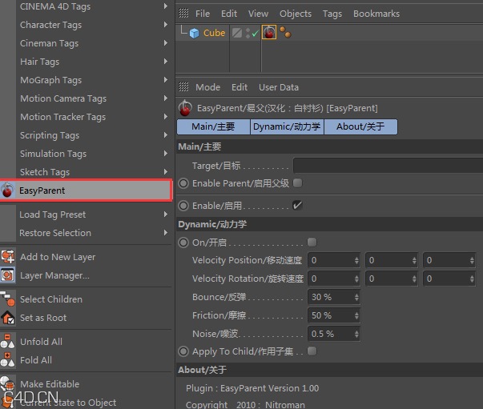
Task: Uncheck the Enable/启用 checkbox
Action: tap(297, 205)
